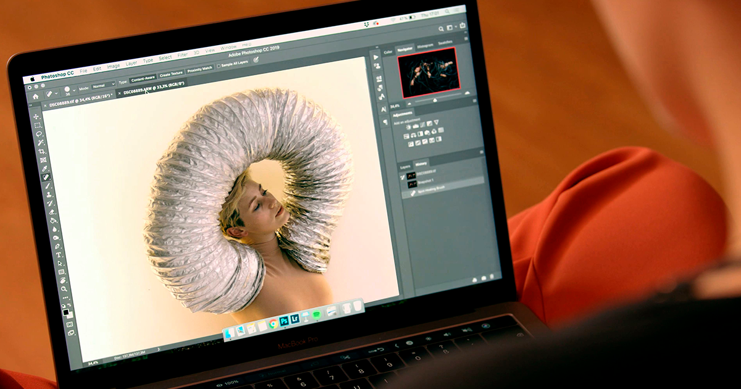Click Navigator zoom in mountain button
The image size is (741, 389).
coord(467,93)
